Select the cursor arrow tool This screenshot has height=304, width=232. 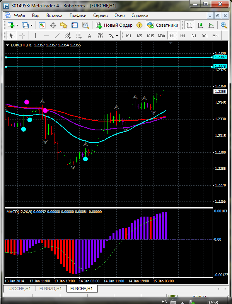click(11, 36)
